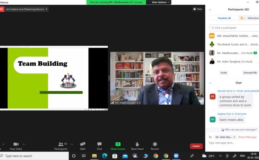Open the Participants panel icon in toolbar

click(60, 144)
